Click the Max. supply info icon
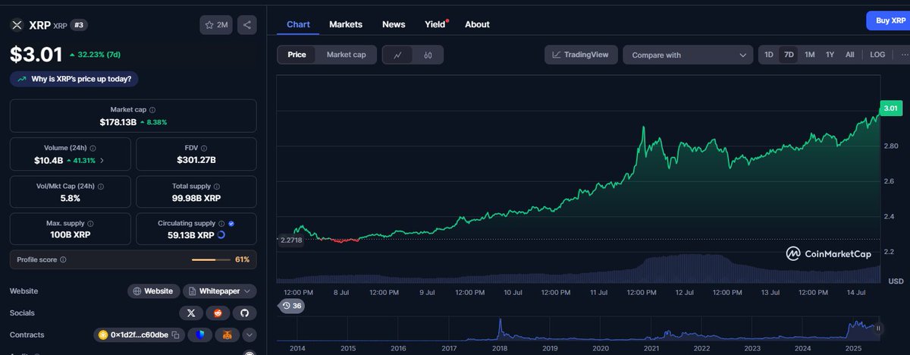The image size is (910, 355). point(92,224)
